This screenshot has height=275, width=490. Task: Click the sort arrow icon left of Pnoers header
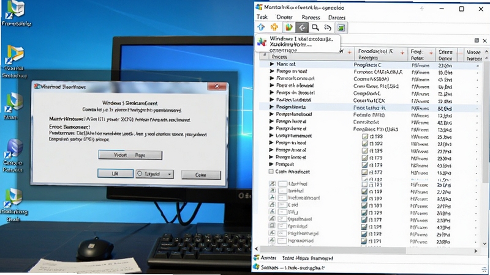tap(265, 54)
